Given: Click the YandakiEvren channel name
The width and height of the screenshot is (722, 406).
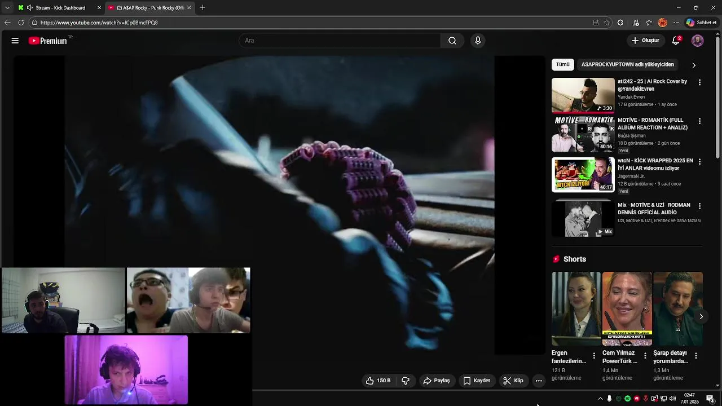Looking at the screenshot, I should 631,97.
